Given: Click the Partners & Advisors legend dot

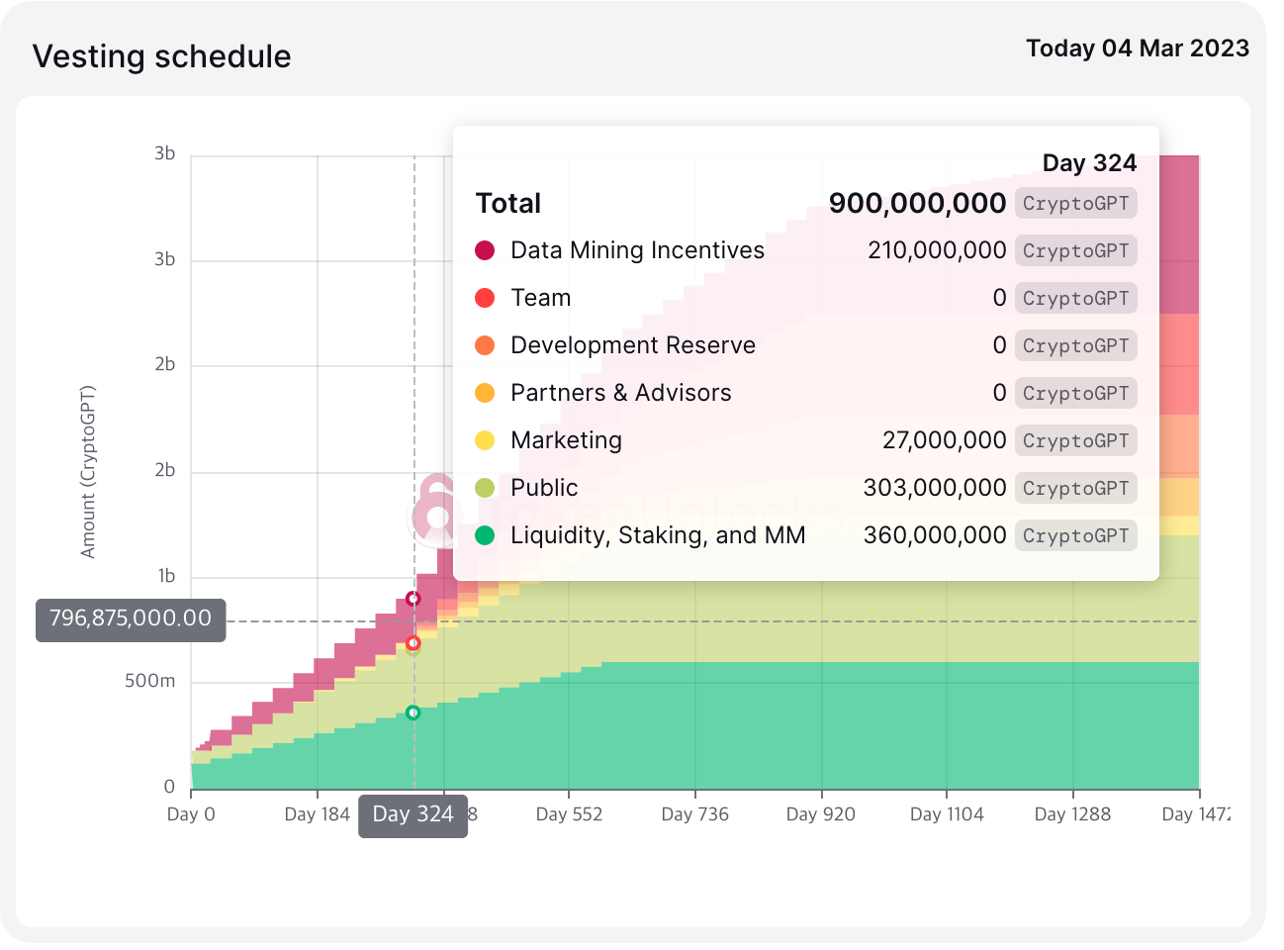Looking at the screenshot, I should tap(485, 393).
